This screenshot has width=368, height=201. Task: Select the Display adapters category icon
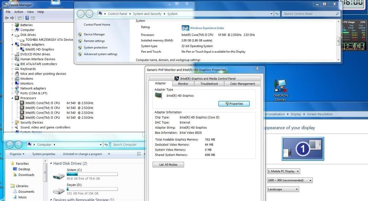17,45
